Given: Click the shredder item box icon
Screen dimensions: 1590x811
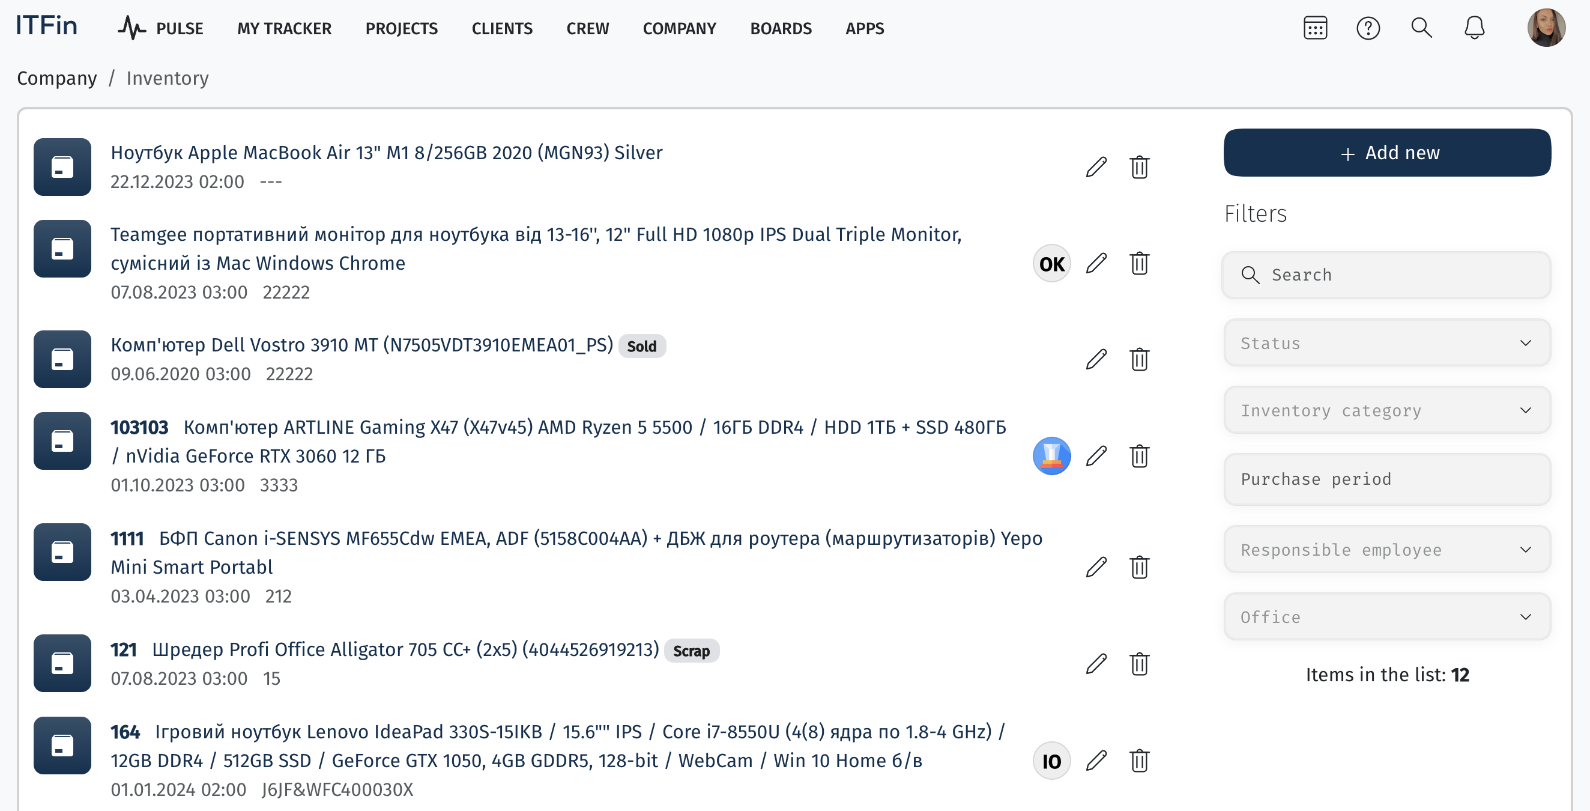Looking at the screenshot, I should coord(62,663).
